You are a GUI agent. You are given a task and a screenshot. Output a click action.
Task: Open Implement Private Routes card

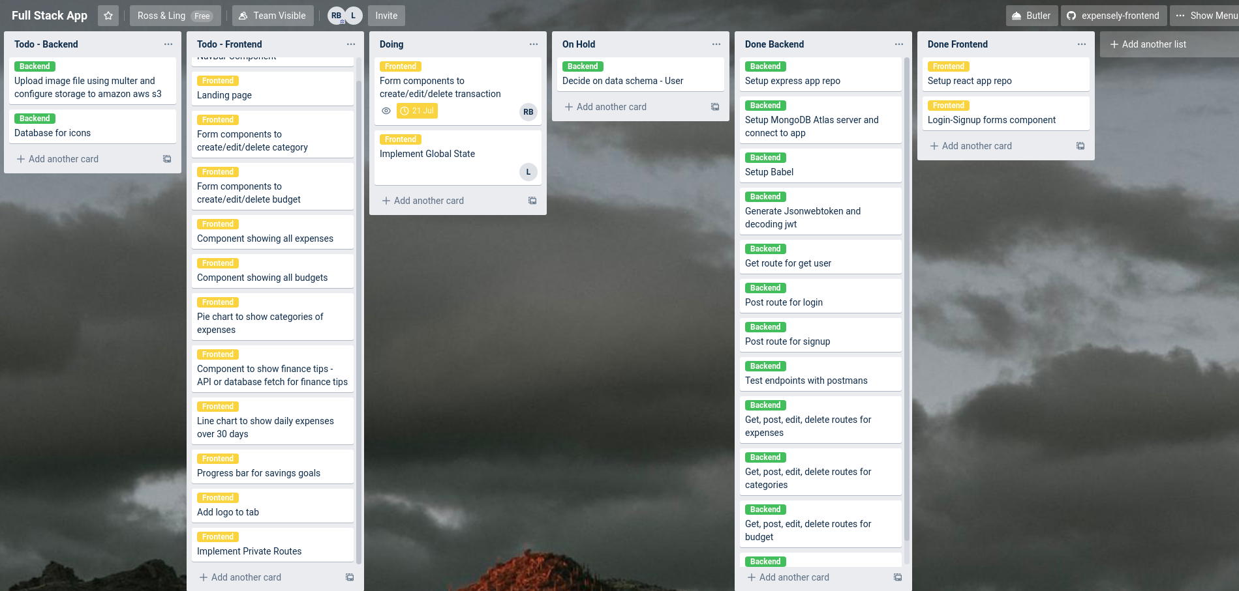(x=273, y=545)
